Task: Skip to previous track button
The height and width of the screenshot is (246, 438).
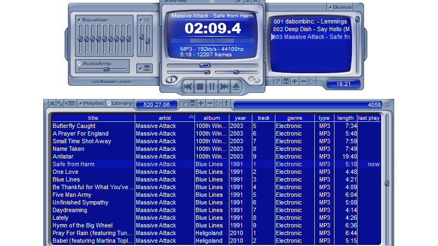Action: 188,87
